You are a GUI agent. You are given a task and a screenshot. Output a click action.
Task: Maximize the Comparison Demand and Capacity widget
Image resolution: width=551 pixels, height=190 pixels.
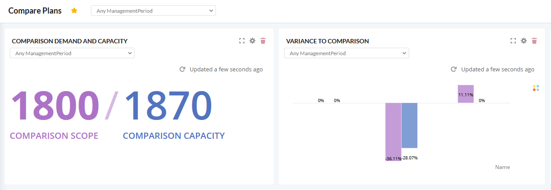[242, 41]
